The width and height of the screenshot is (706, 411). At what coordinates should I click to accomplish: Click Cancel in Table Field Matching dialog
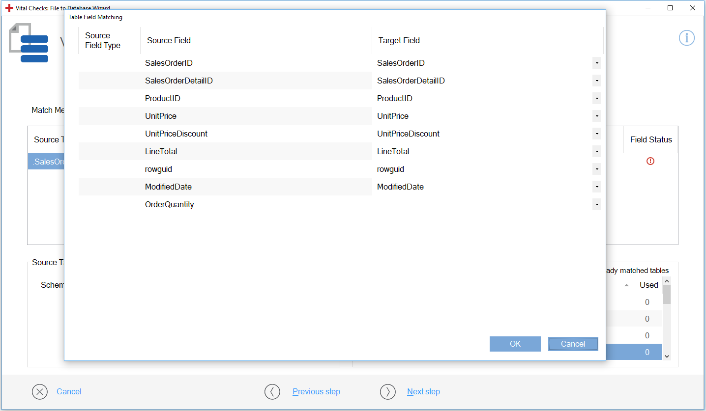tap(573, 344)
